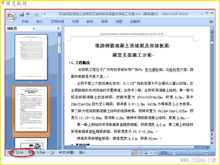The height and width of the screenshot is (165, 220).
Task: Zoom in with plus button
Action: (x=207, y=153)
